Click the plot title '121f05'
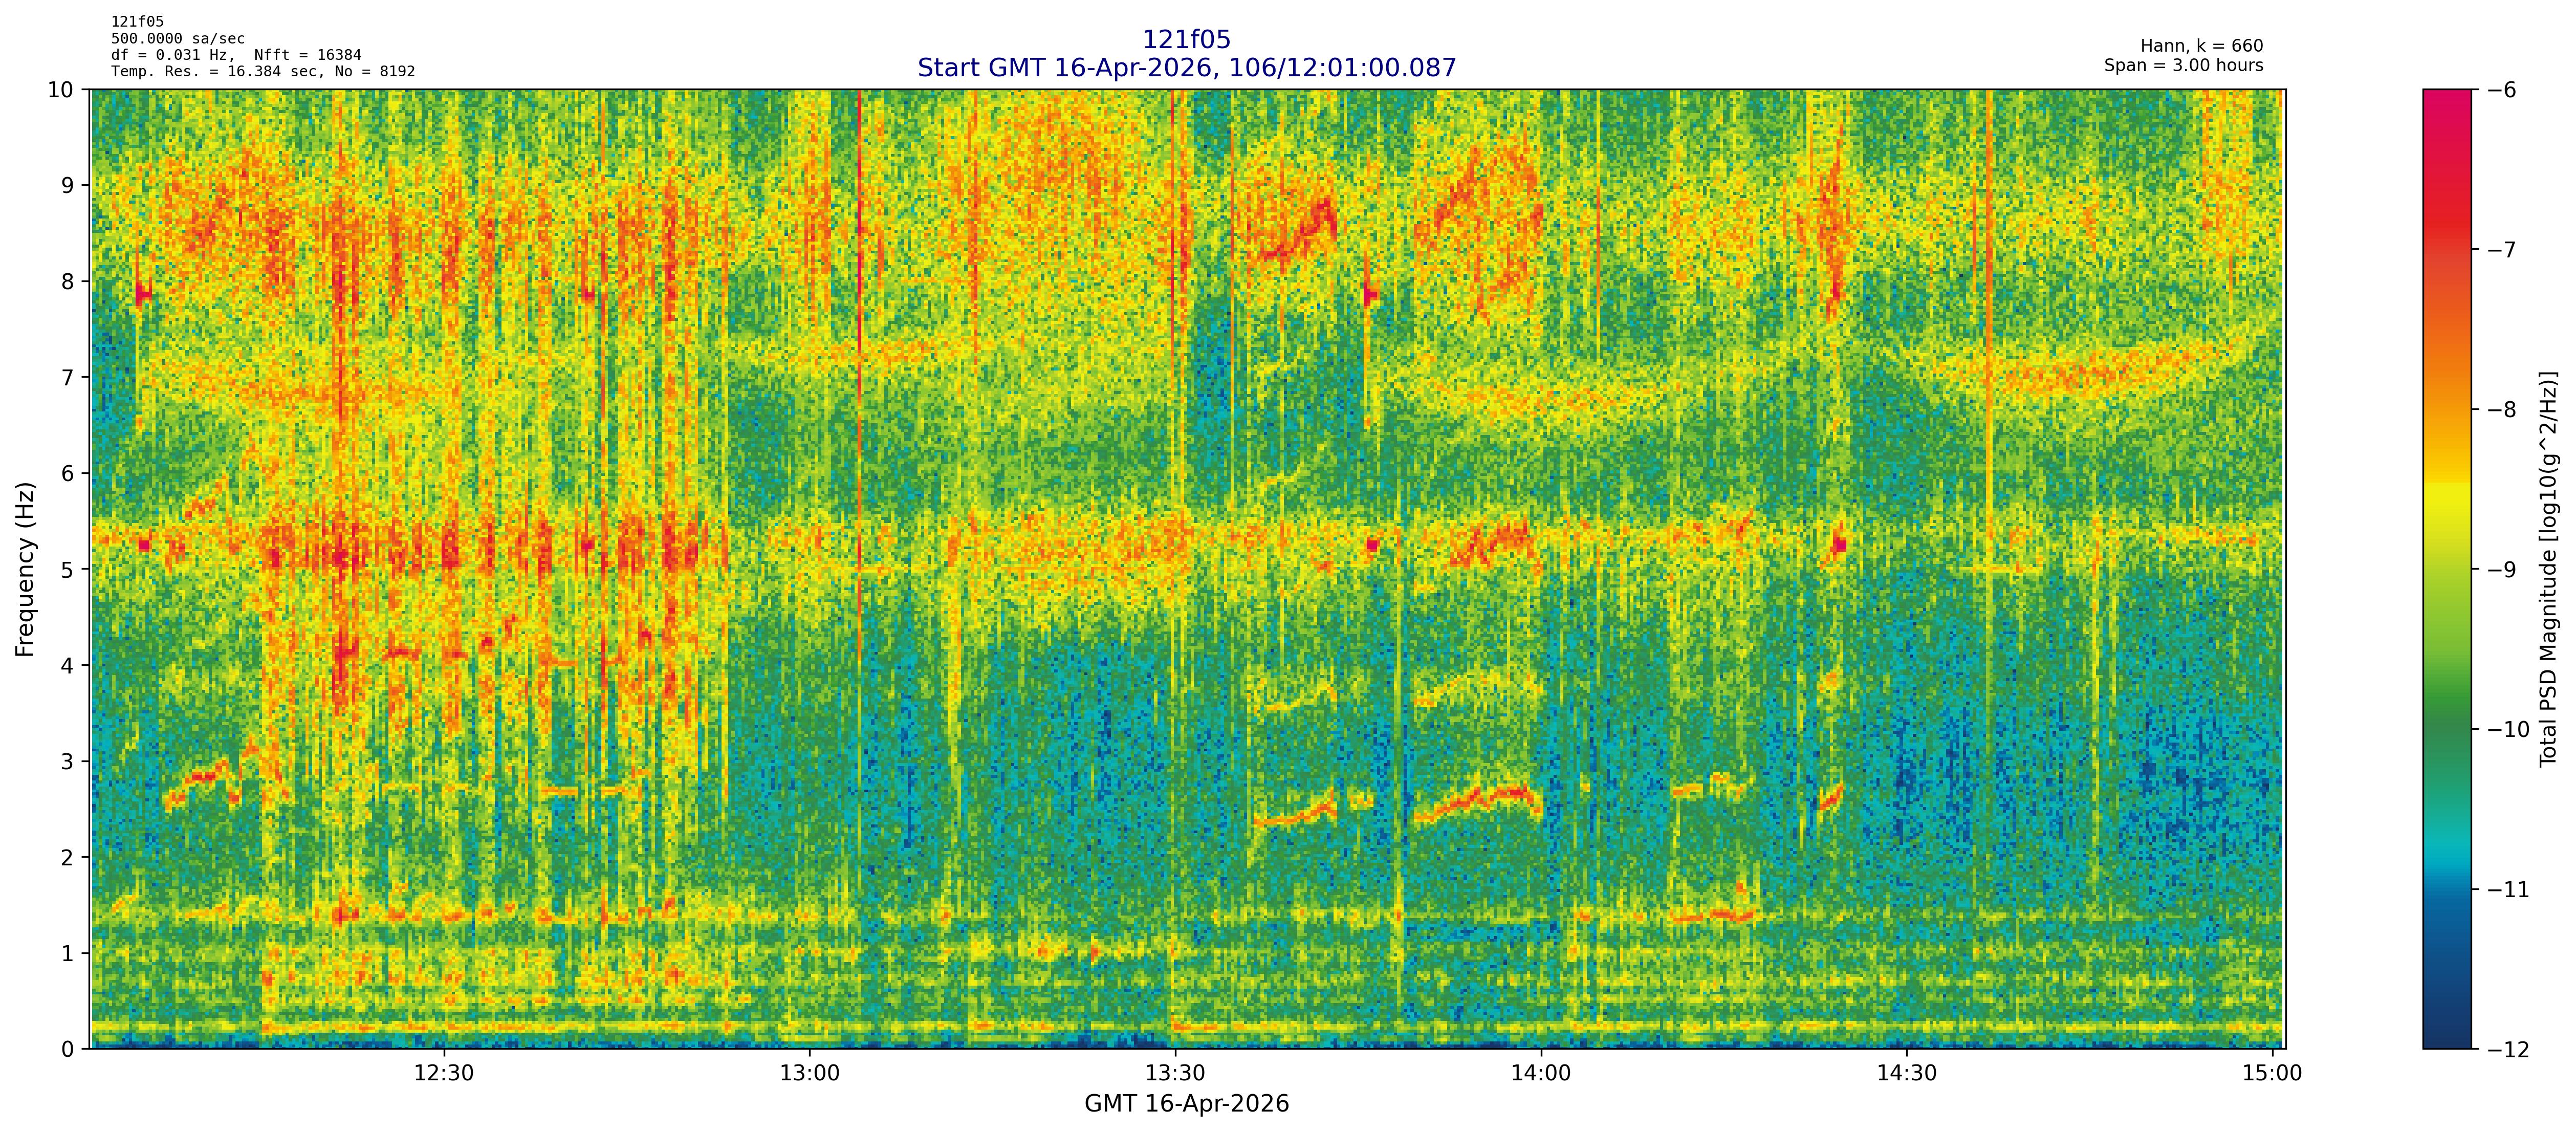The height and width of the screenshot is (1132, 2576). tap(1186, 40)
